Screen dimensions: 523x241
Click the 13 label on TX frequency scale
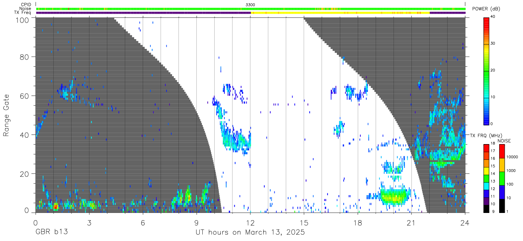pyautogui.click(x=492, y=181)
